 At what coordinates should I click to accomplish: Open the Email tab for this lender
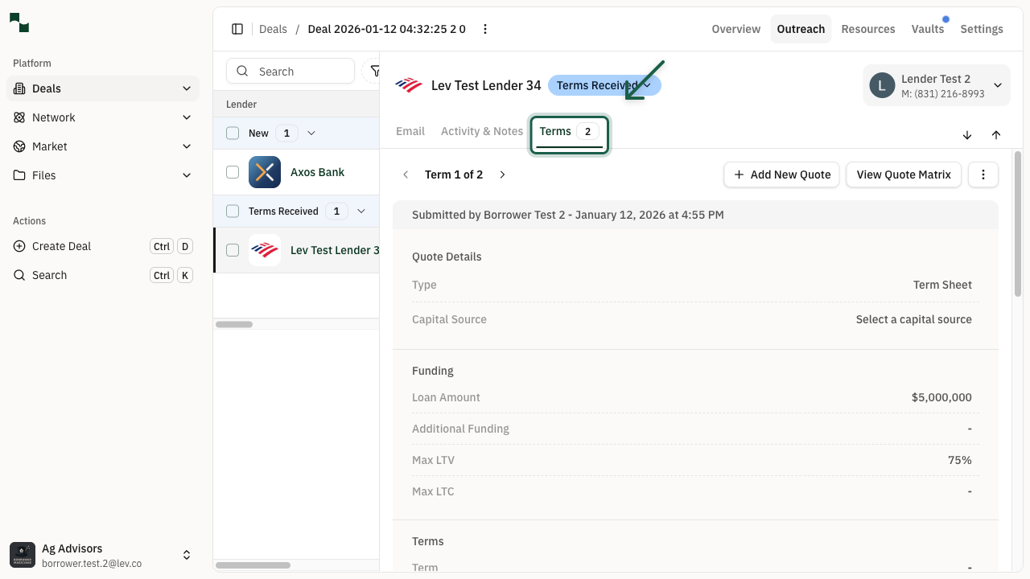tap(410, 131)
